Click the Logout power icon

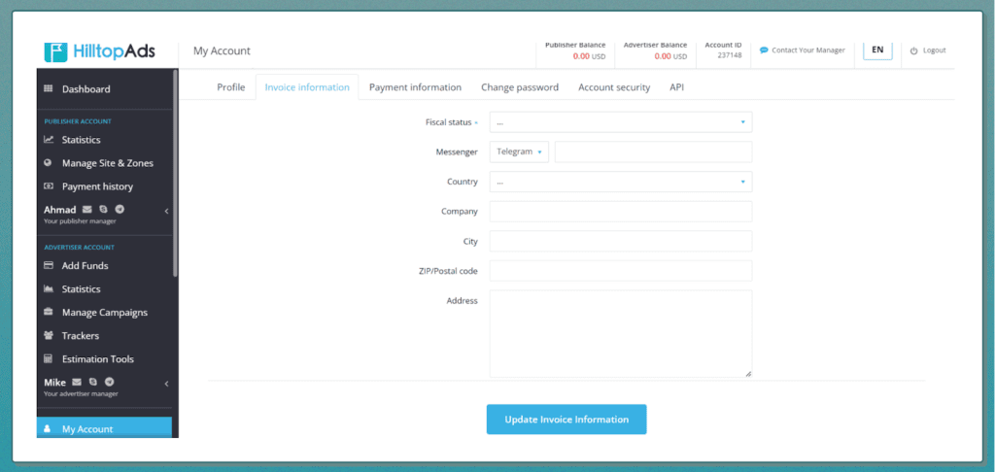point(913,51)
